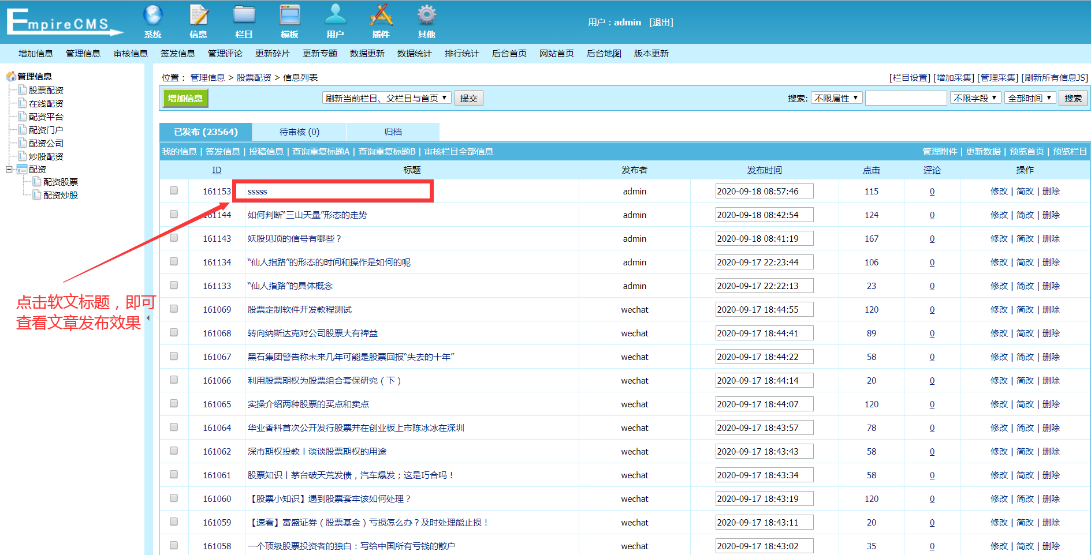1091x555 pixels.
Task: Open article 妖股见顶的信号有哪些？
Action: click(295, 238)
